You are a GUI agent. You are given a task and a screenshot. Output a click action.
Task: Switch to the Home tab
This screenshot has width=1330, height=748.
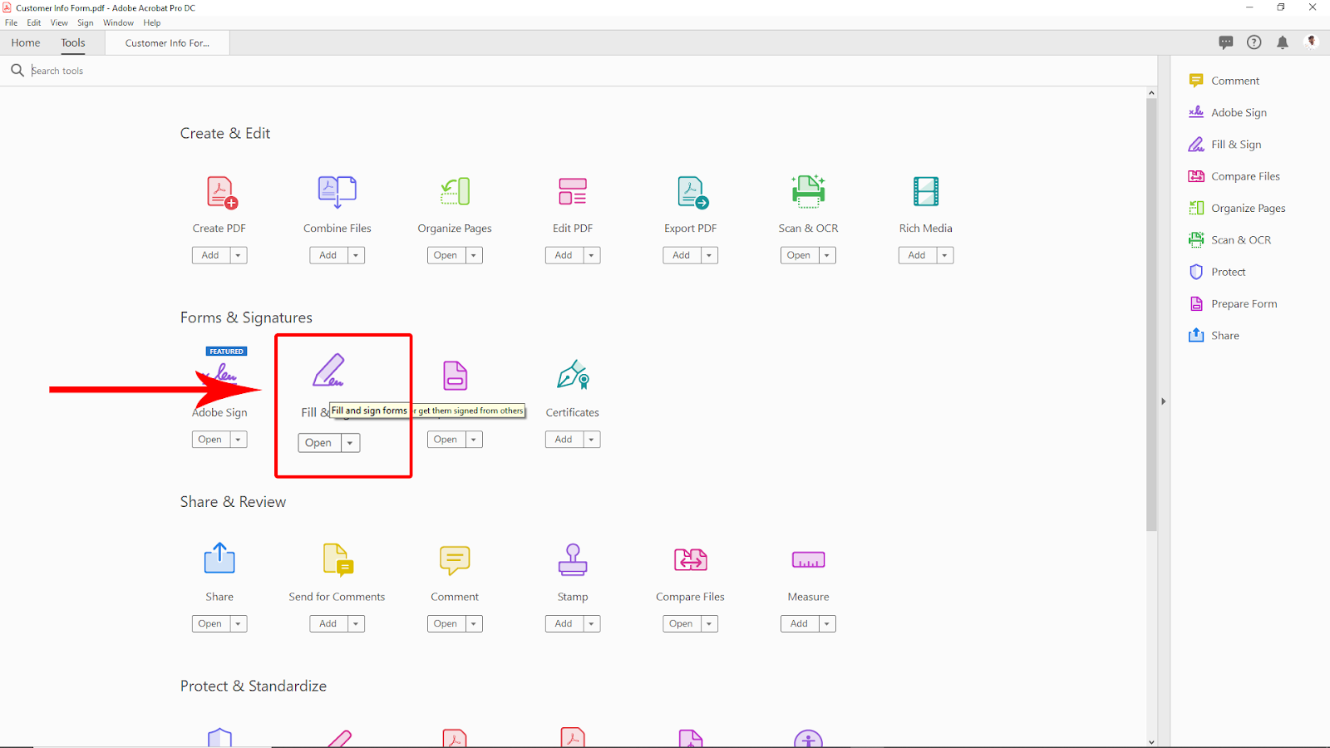tap(26, 43)
